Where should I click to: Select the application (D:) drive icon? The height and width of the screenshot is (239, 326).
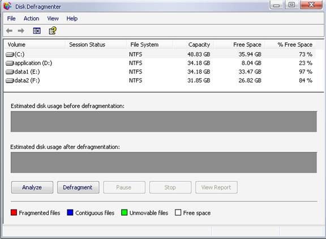10,63
